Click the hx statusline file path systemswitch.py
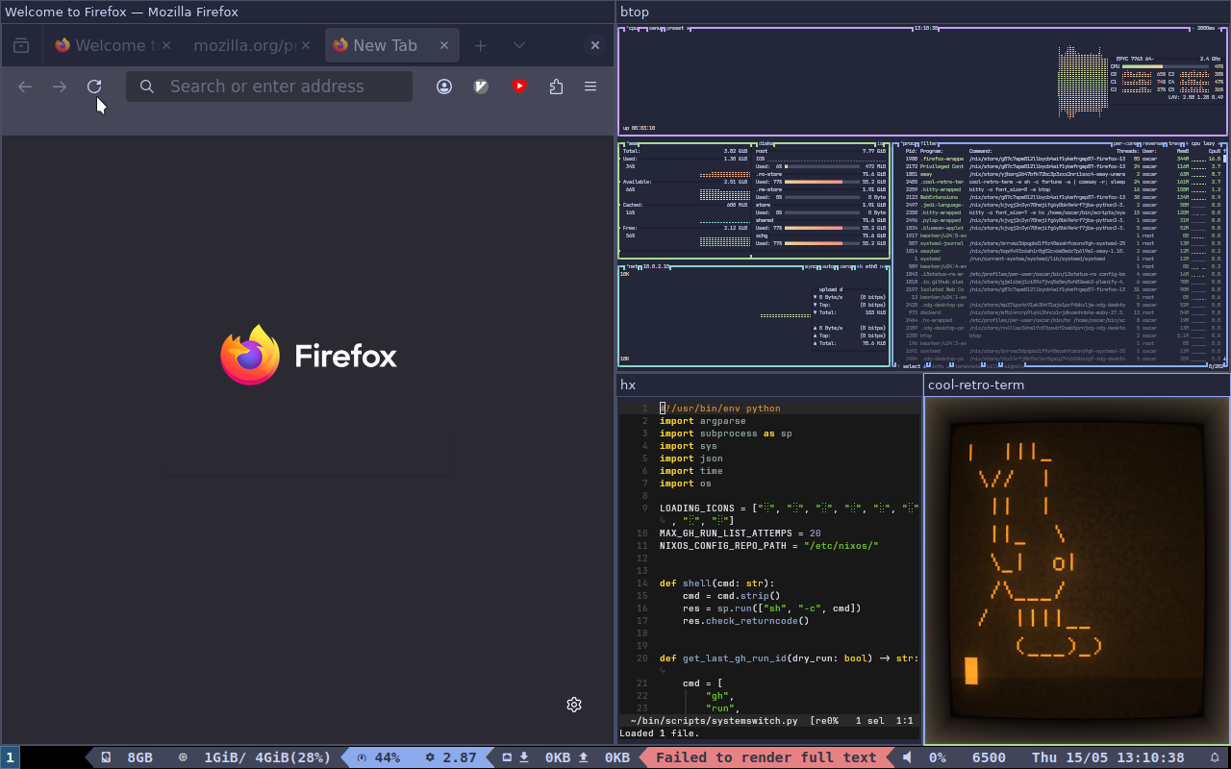Viewport: 1231px width, 769px height. tap(714, 720)
